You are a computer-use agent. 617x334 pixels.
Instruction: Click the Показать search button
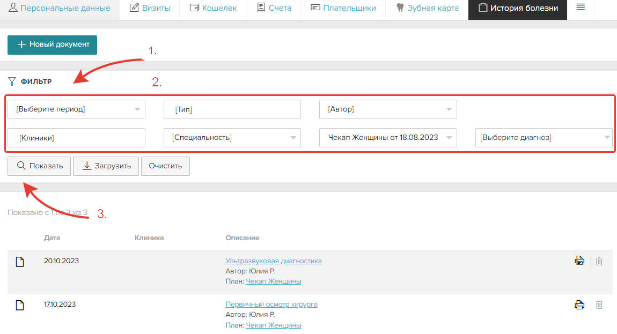coord(39,166)
